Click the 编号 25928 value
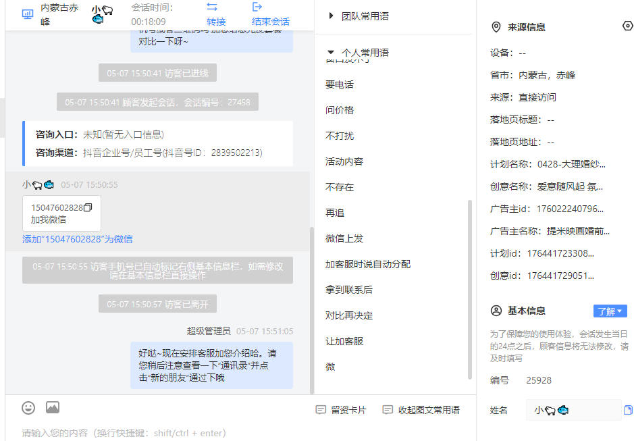This screenshot has width=634, height=441. (x=539, y=380)
